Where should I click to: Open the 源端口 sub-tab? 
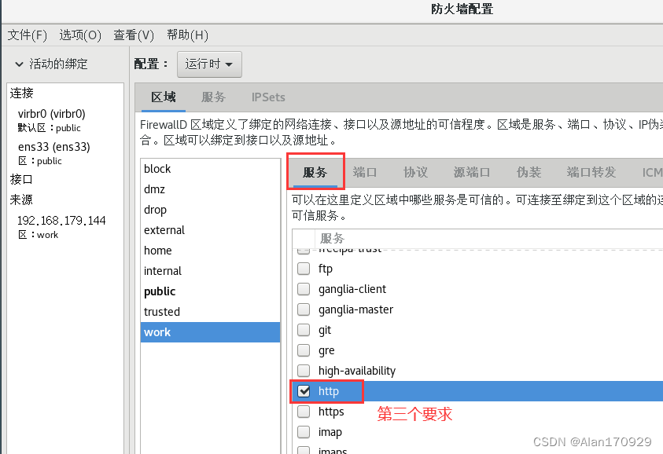[472, 172]
